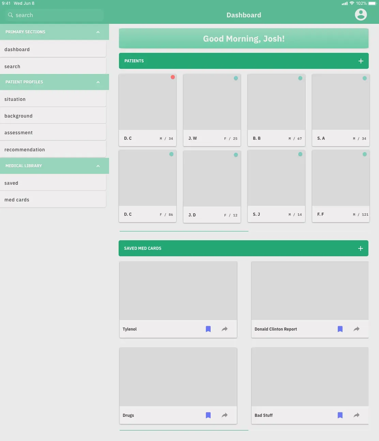Share the Tylenol med card
379x441 pixels.
pos(225,329)
